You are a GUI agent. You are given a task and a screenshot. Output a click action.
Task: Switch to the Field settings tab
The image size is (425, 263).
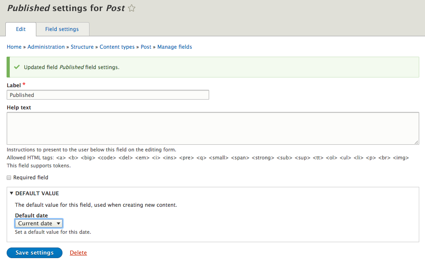(x=62, y=29)
